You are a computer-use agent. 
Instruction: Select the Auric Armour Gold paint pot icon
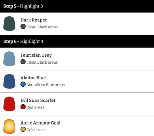click(x=9, y=126)
